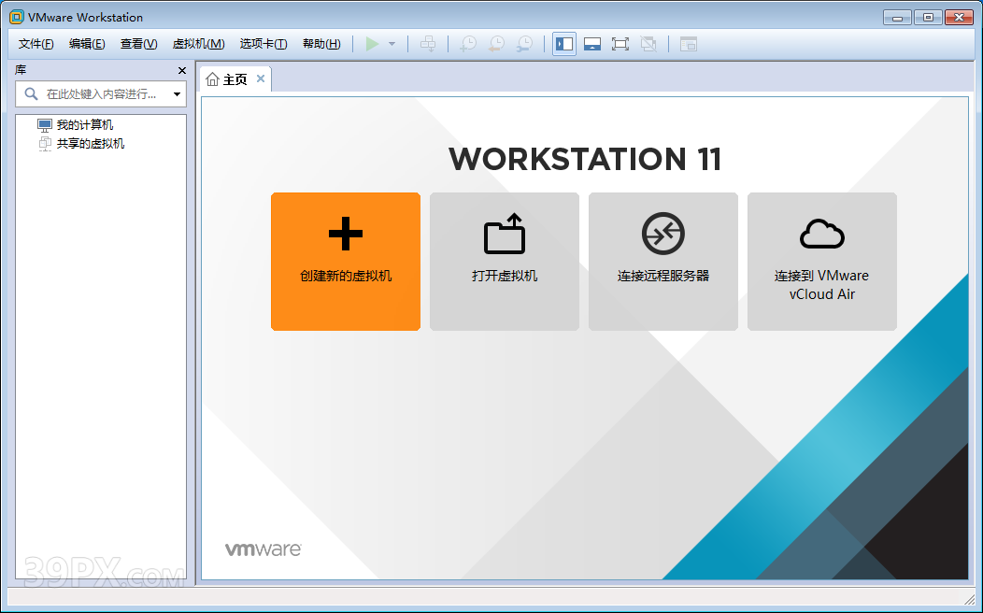Click the 创建新的虚拟机 orange tile

point(346,262)
